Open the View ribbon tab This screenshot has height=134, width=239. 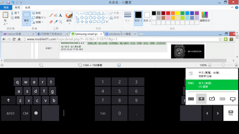[x=28, y=7]
